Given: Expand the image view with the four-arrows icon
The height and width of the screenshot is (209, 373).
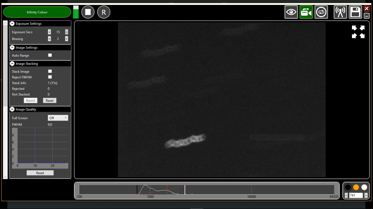Looking at the screenshot, I should [x=358, y=32].
